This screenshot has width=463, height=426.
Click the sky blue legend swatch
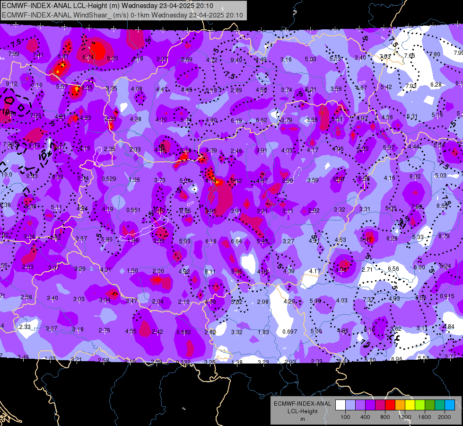450,405
